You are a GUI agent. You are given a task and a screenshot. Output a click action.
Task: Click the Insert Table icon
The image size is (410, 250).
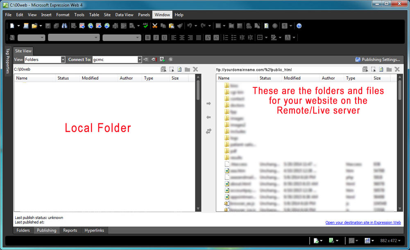coord(218,26)
